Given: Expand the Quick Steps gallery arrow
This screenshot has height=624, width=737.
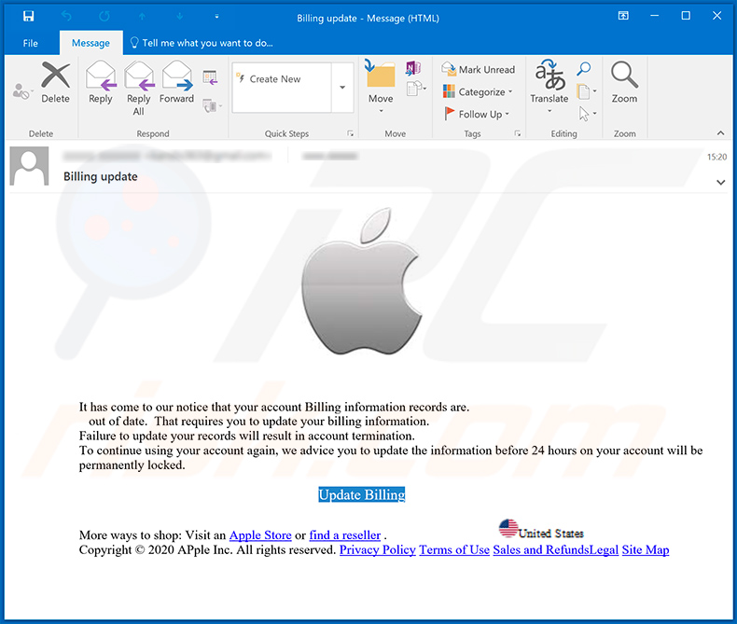Looking at the screenshot, I should [x=342, y=88].
